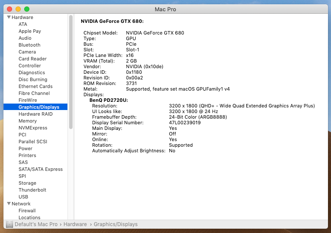Image resolution: width=331 pixels, height=233 pixels.
Task: Select SAS in the sidebar
Action: click(23, 162)
